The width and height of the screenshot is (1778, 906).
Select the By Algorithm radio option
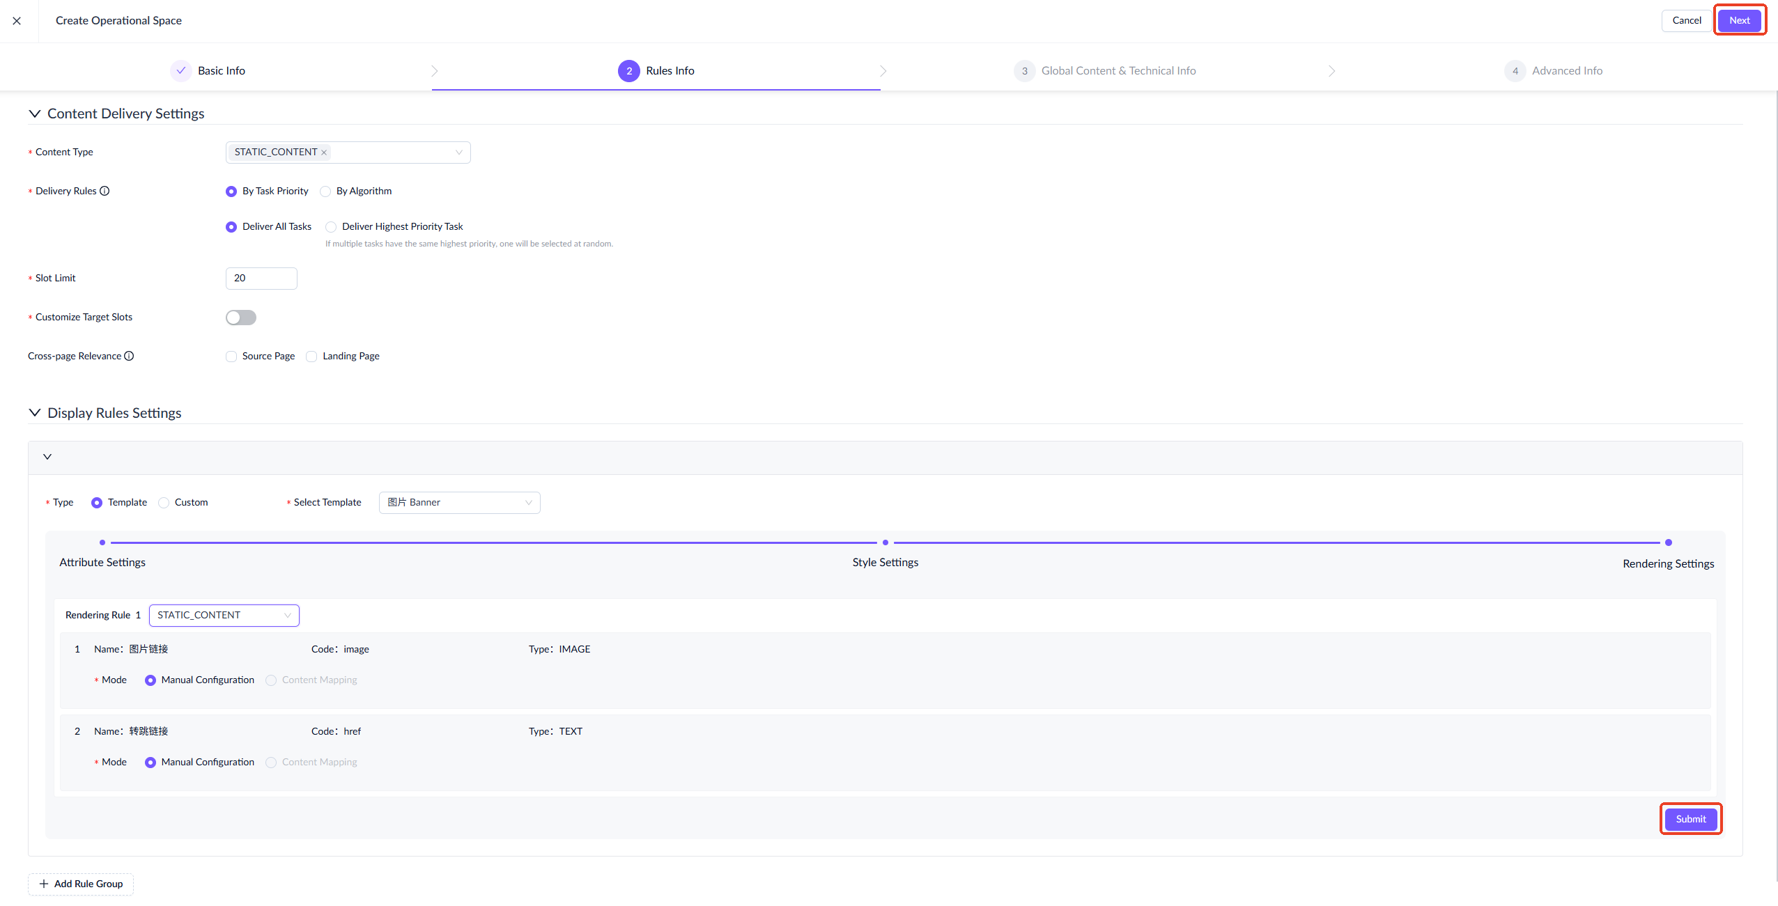325,192
